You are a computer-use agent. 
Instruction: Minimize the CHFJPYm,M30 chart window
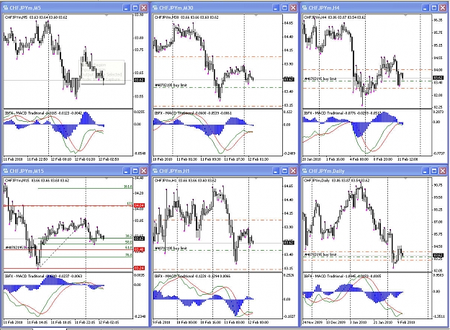[276, 8]
